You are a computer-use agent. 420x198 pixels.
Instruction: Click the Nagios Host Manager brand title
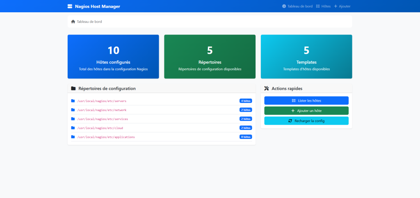coord(98,6)
